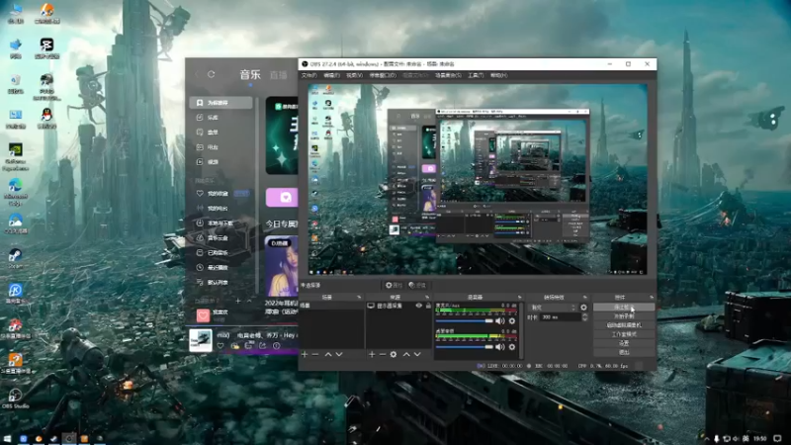Click the Exit button in OBS Controls
Screen dimensions: 791x445
(x=624, y=352)
